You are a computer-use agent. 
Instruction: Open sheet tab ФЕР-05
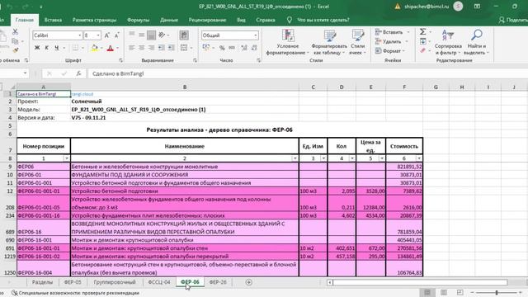pyautogui.click(x=73, y=282)
